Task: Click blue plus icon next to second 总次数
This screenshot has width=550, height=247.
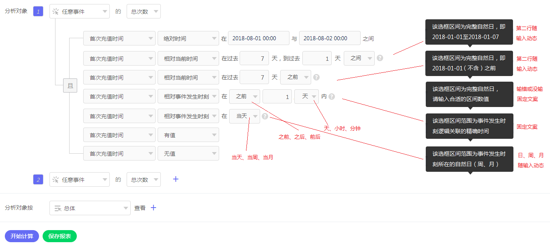Action: click(176, 179)
